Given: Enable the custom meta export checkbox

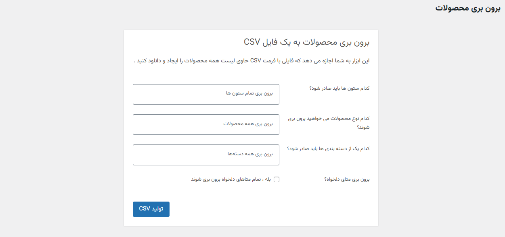Looking at the screenshot, I should [x=277, y=179].
